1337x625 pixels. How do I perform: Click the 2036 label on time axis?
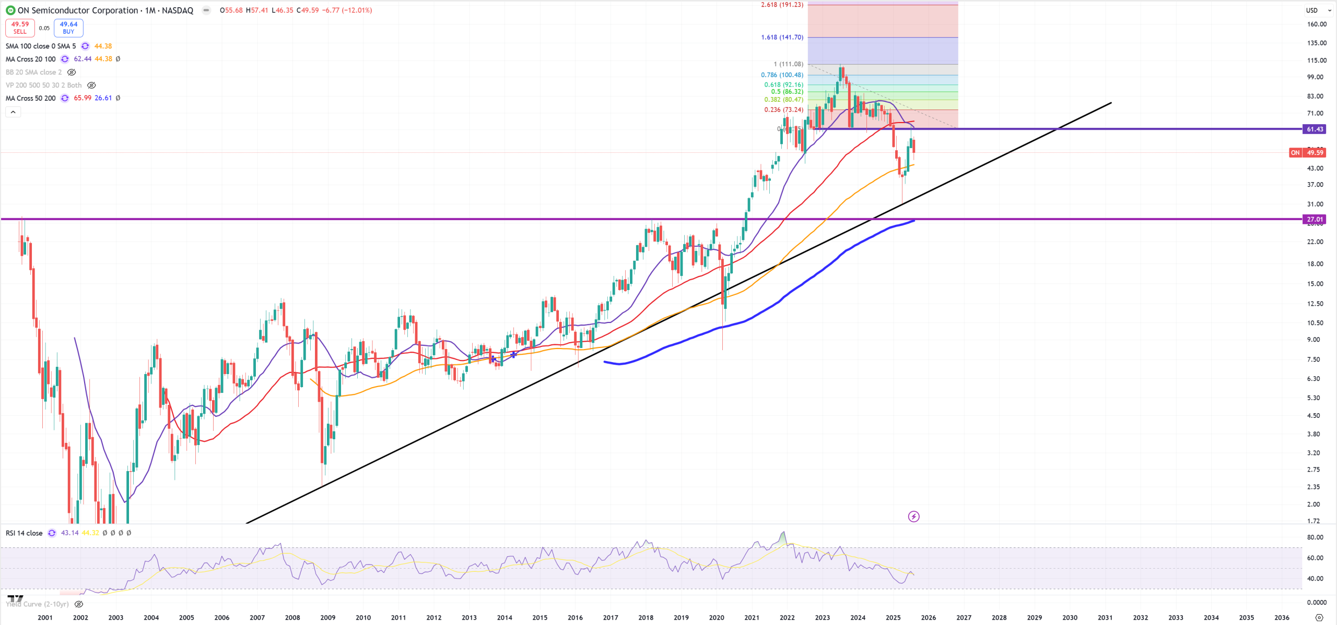pyautogui.click(x=1282, y=617)
